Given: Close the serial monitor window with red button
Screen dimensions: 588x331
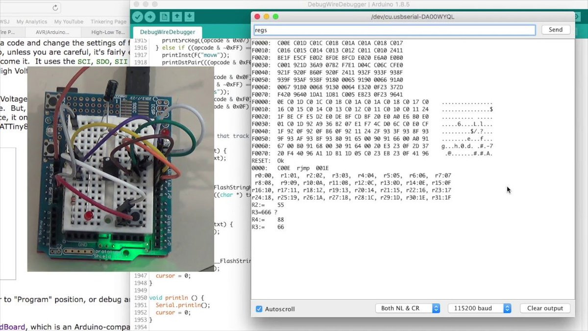Looking at the screenshot, I should point(258,17).
